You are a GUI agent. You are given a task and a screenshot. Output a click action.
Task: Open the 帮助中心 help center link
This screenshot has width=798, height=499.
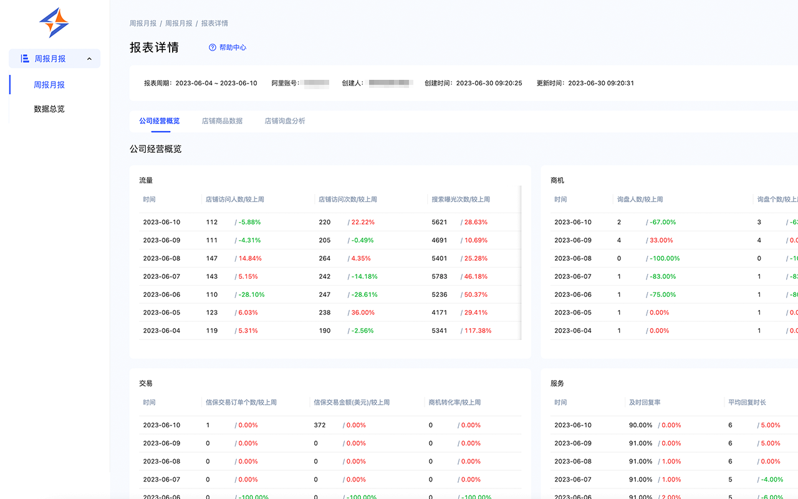pyautogui.click(x=232, y=47)
